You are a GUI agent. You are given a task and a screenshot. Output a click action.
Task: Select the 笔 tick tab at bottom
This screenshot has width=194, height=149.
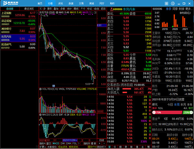(x=109, y=147)
